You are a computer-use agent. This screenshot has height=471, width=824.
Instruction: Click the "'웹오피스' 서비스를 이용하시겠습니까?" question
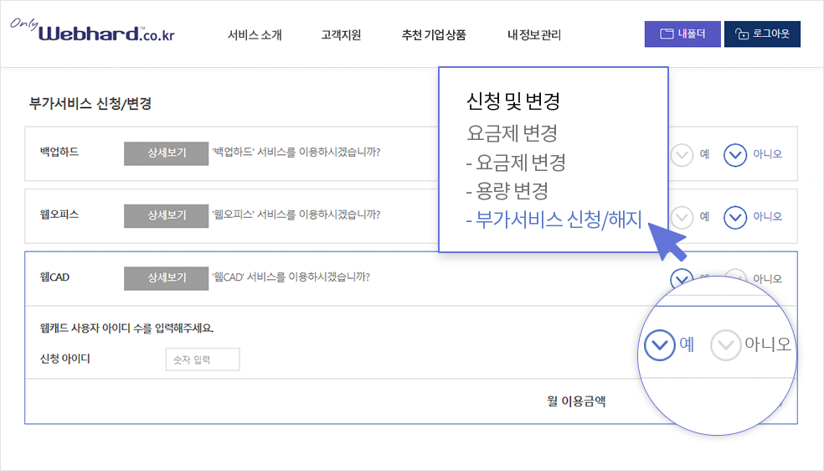point(296,215)
